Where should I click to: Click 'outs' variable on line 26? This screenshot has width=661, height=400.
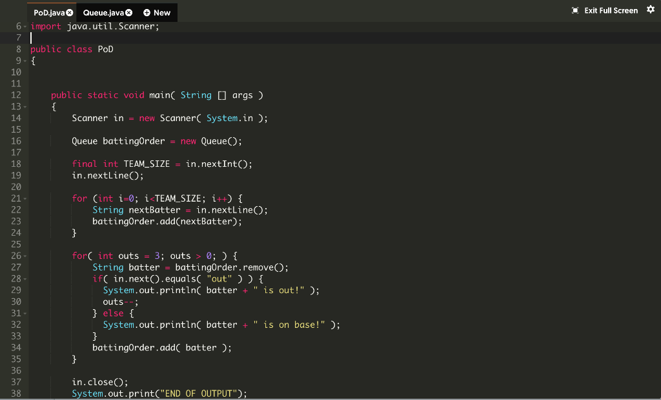click(128, 256)
